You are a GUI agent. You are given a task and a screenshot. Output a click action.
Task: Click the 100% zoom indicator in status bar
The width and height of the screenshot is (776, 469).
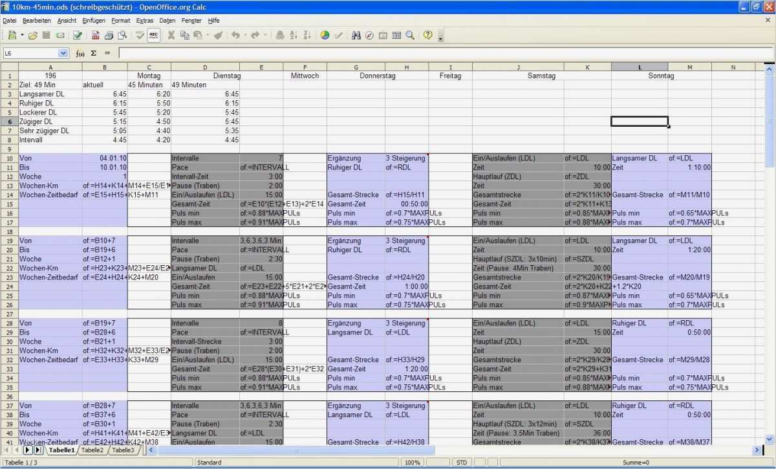[413, 463]
